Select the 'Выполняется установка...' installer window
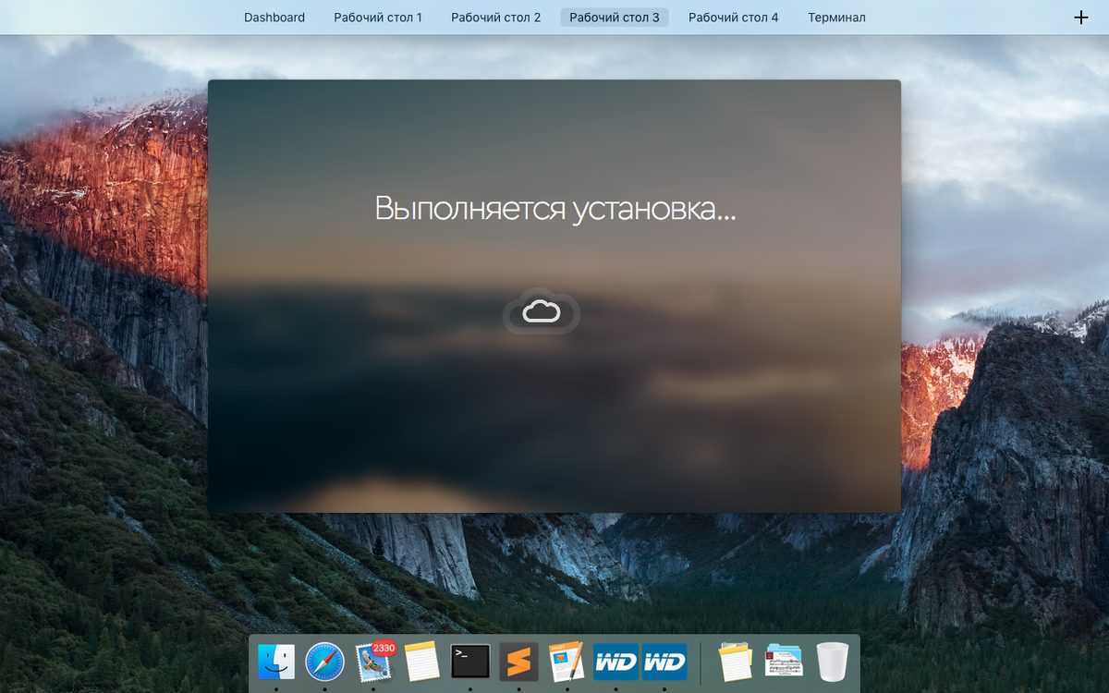Image resolution: width=1109 pixels, height=693 pixels. (554, 416)
